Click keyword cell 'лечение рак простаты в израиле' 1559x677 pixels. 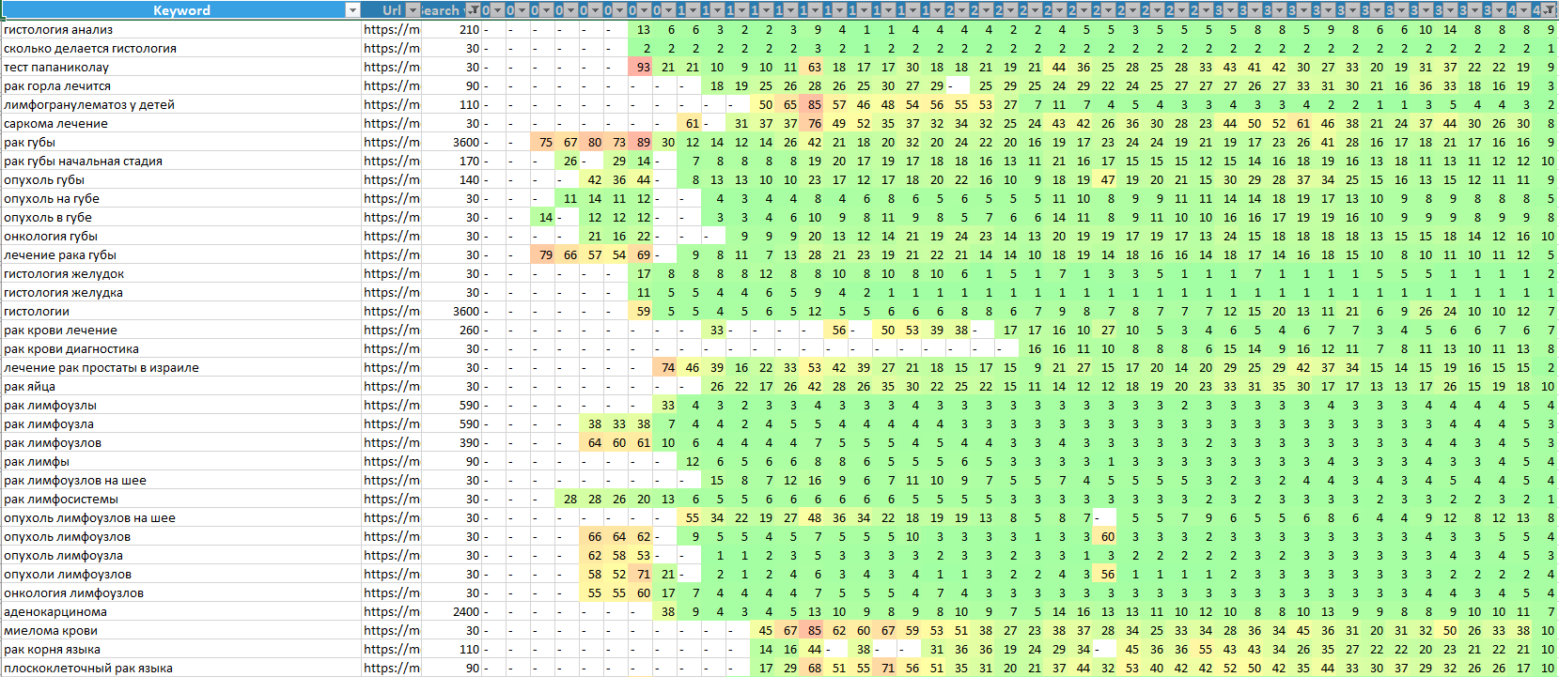point(101,367)
